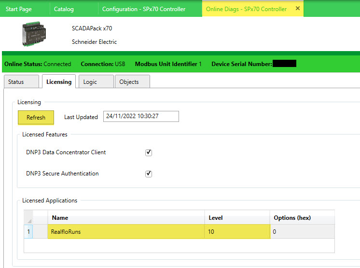Click the Options value 0 cell
This screenshot has height=268, width=360.
click(303, 231)
